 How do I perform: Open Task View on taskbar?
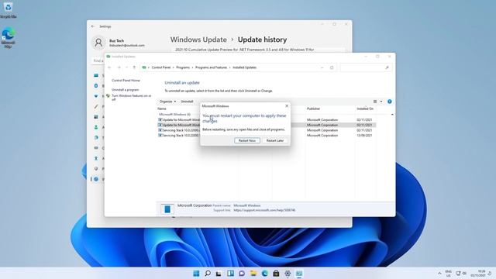pos(219,274)
